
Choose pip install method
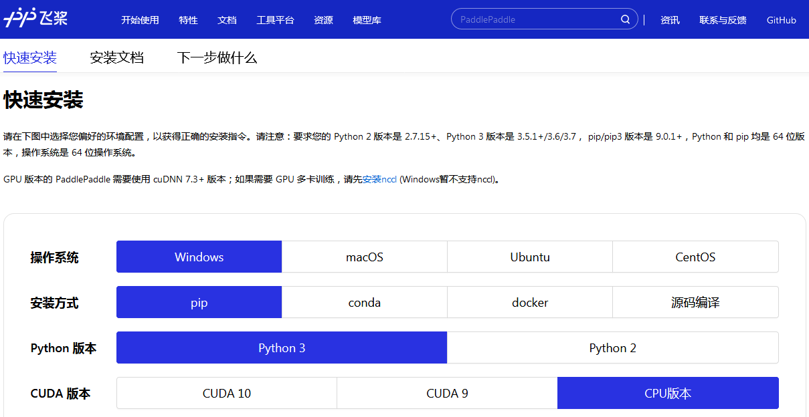(199, 302)
